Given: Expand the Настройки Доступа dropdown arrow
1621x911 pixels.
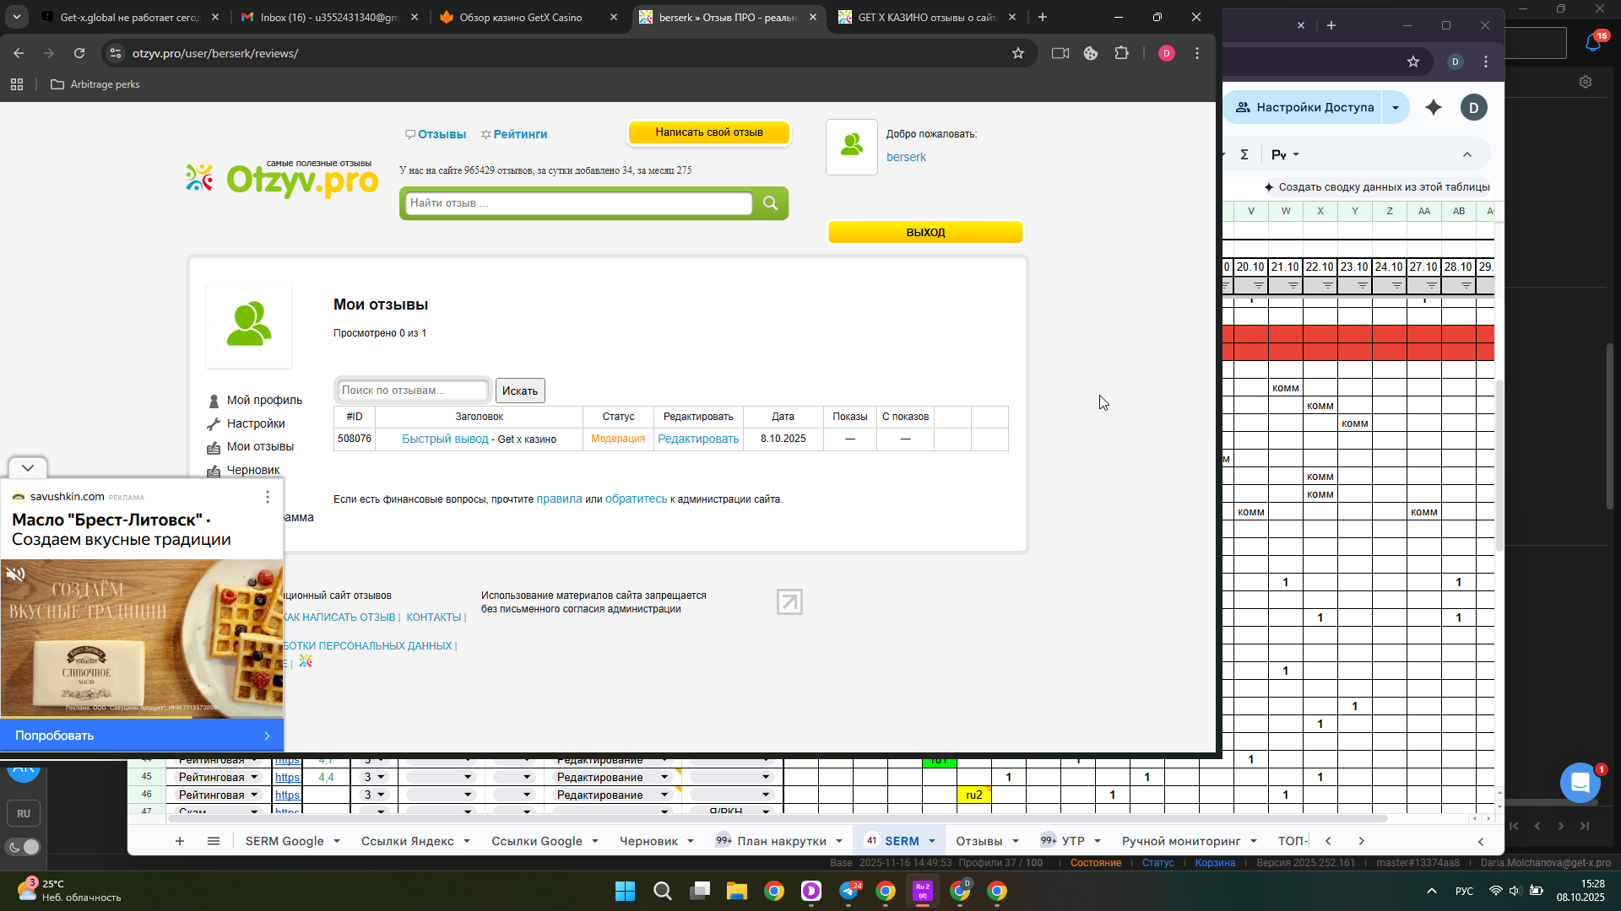Looking at the screenshot, I should click(x=1396, y=107).
